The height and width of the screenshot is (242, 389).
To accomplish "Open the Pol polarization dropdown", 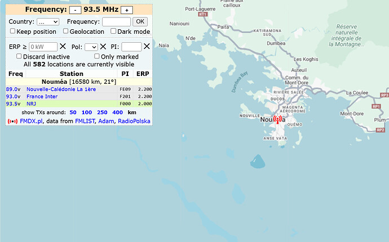I will (x=91, y=47).
